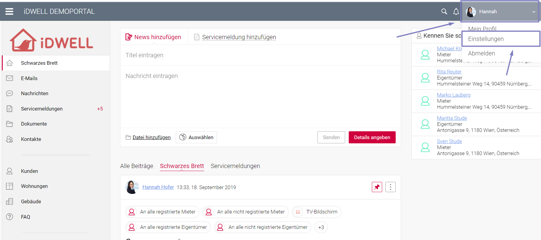Click Sven Stude's green avatar icon
This screenshot has width=541, height=240.
coord(425,147)
